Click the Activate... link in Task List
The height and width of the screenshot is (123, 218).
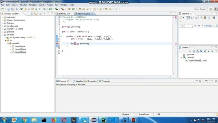tap(208, 26)
